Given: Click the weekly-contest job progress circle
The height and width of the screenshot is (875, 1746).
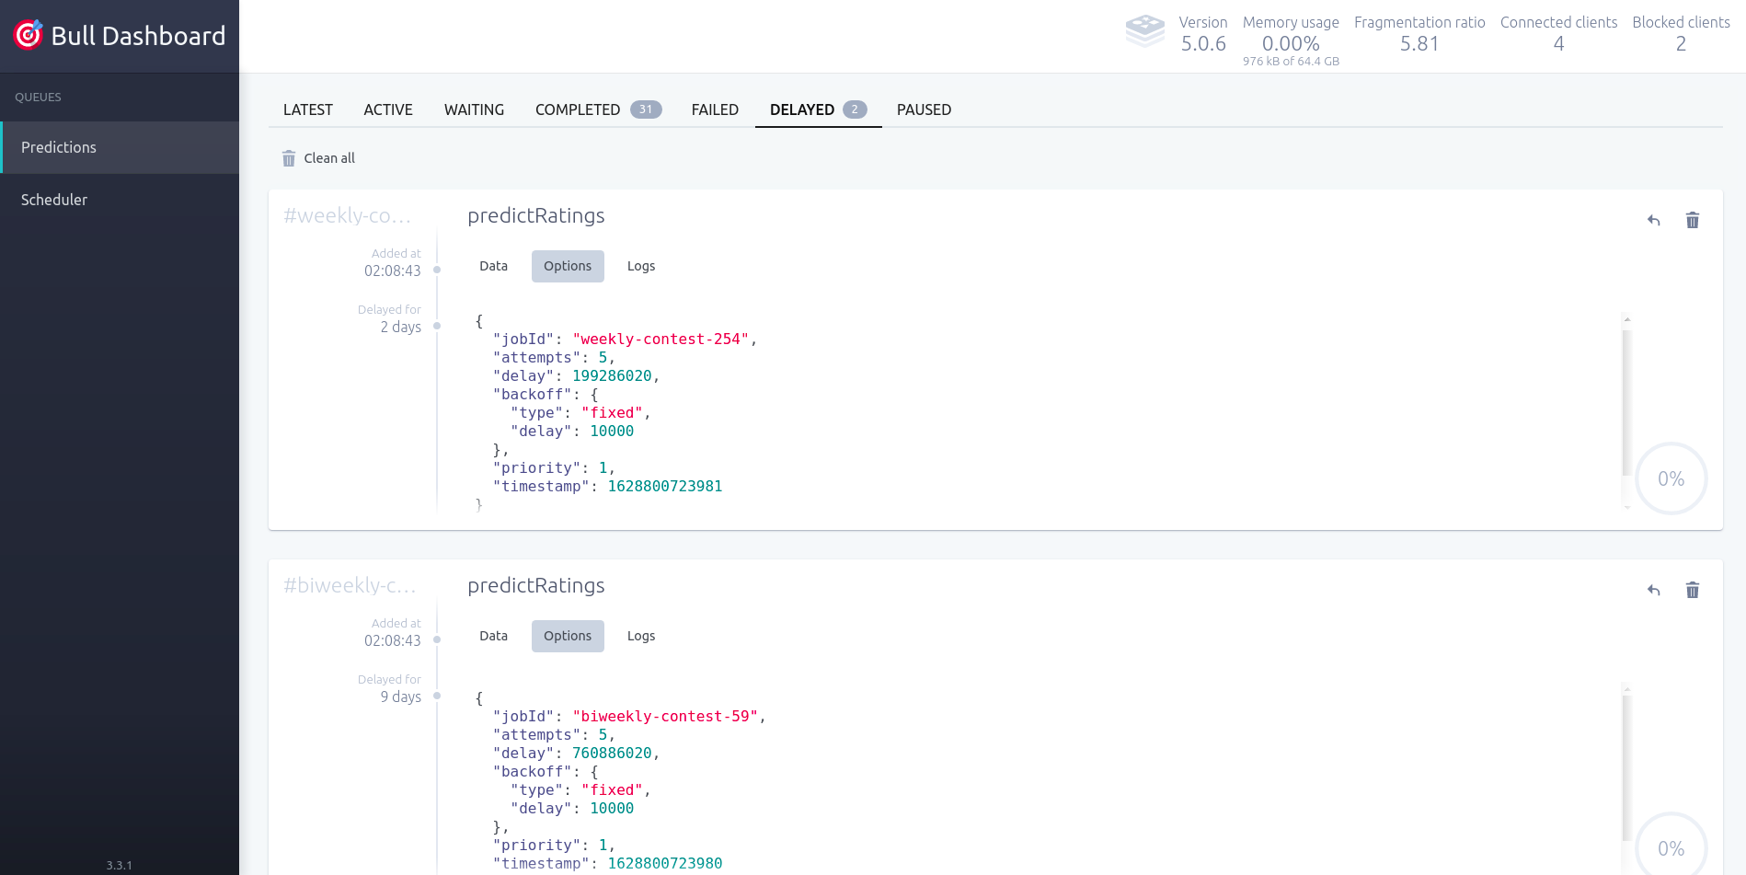Looking at the screenshot, I should [1671, 478].
